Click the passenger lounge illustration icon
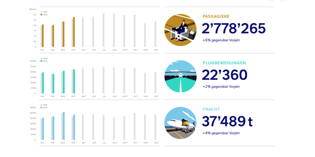The width and height of the screenshot is (315, 157). pos(180,30)
